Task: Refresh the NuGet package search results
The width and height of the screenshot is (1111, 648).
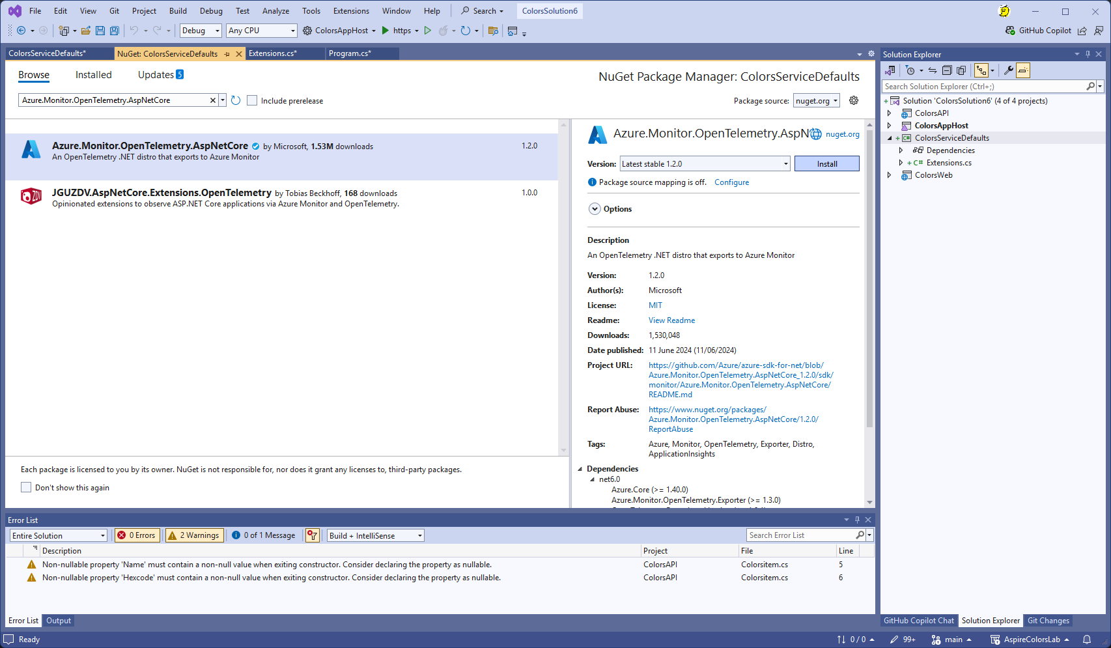Action: pyautogui.click(x=236, y=100)
